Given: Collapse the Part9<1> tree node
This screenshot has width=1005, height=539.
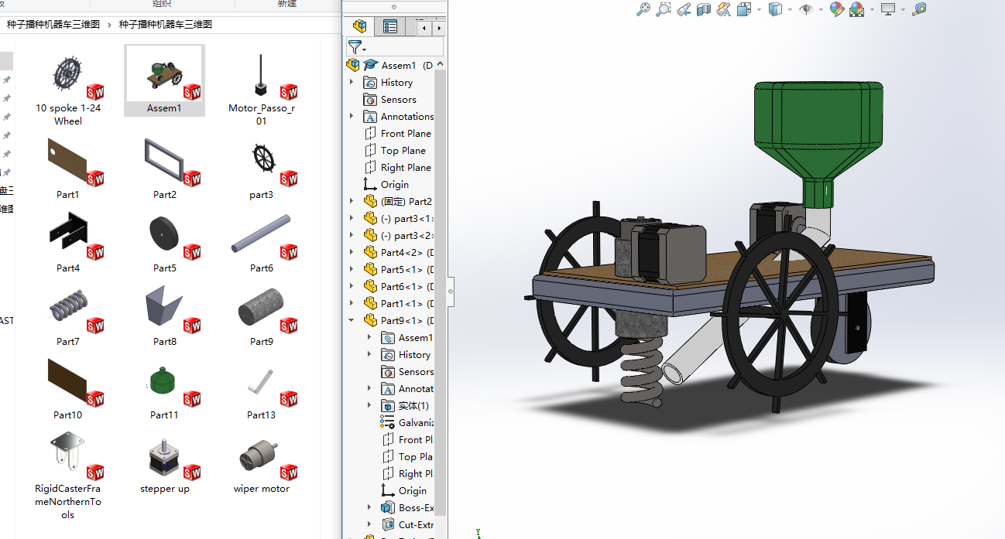Looking at the screenshot, I should click(x=352, y=320).
